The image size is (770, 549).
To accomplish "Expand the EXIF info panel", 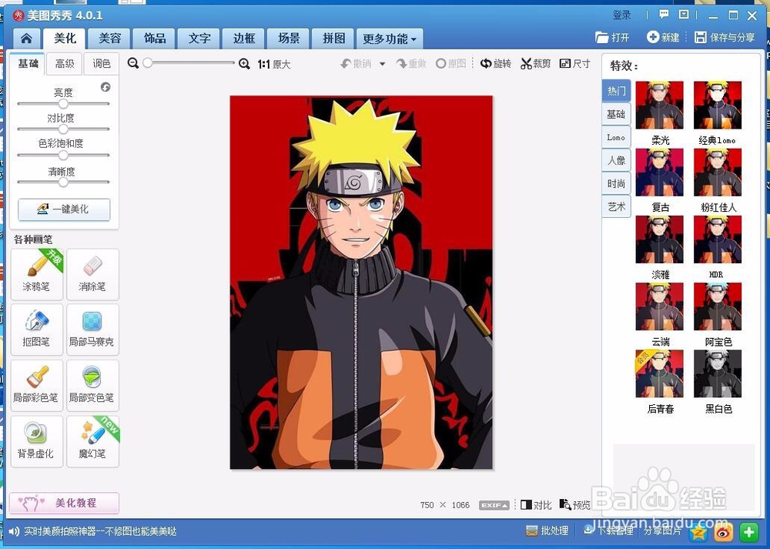I will [x=494, y=505].
